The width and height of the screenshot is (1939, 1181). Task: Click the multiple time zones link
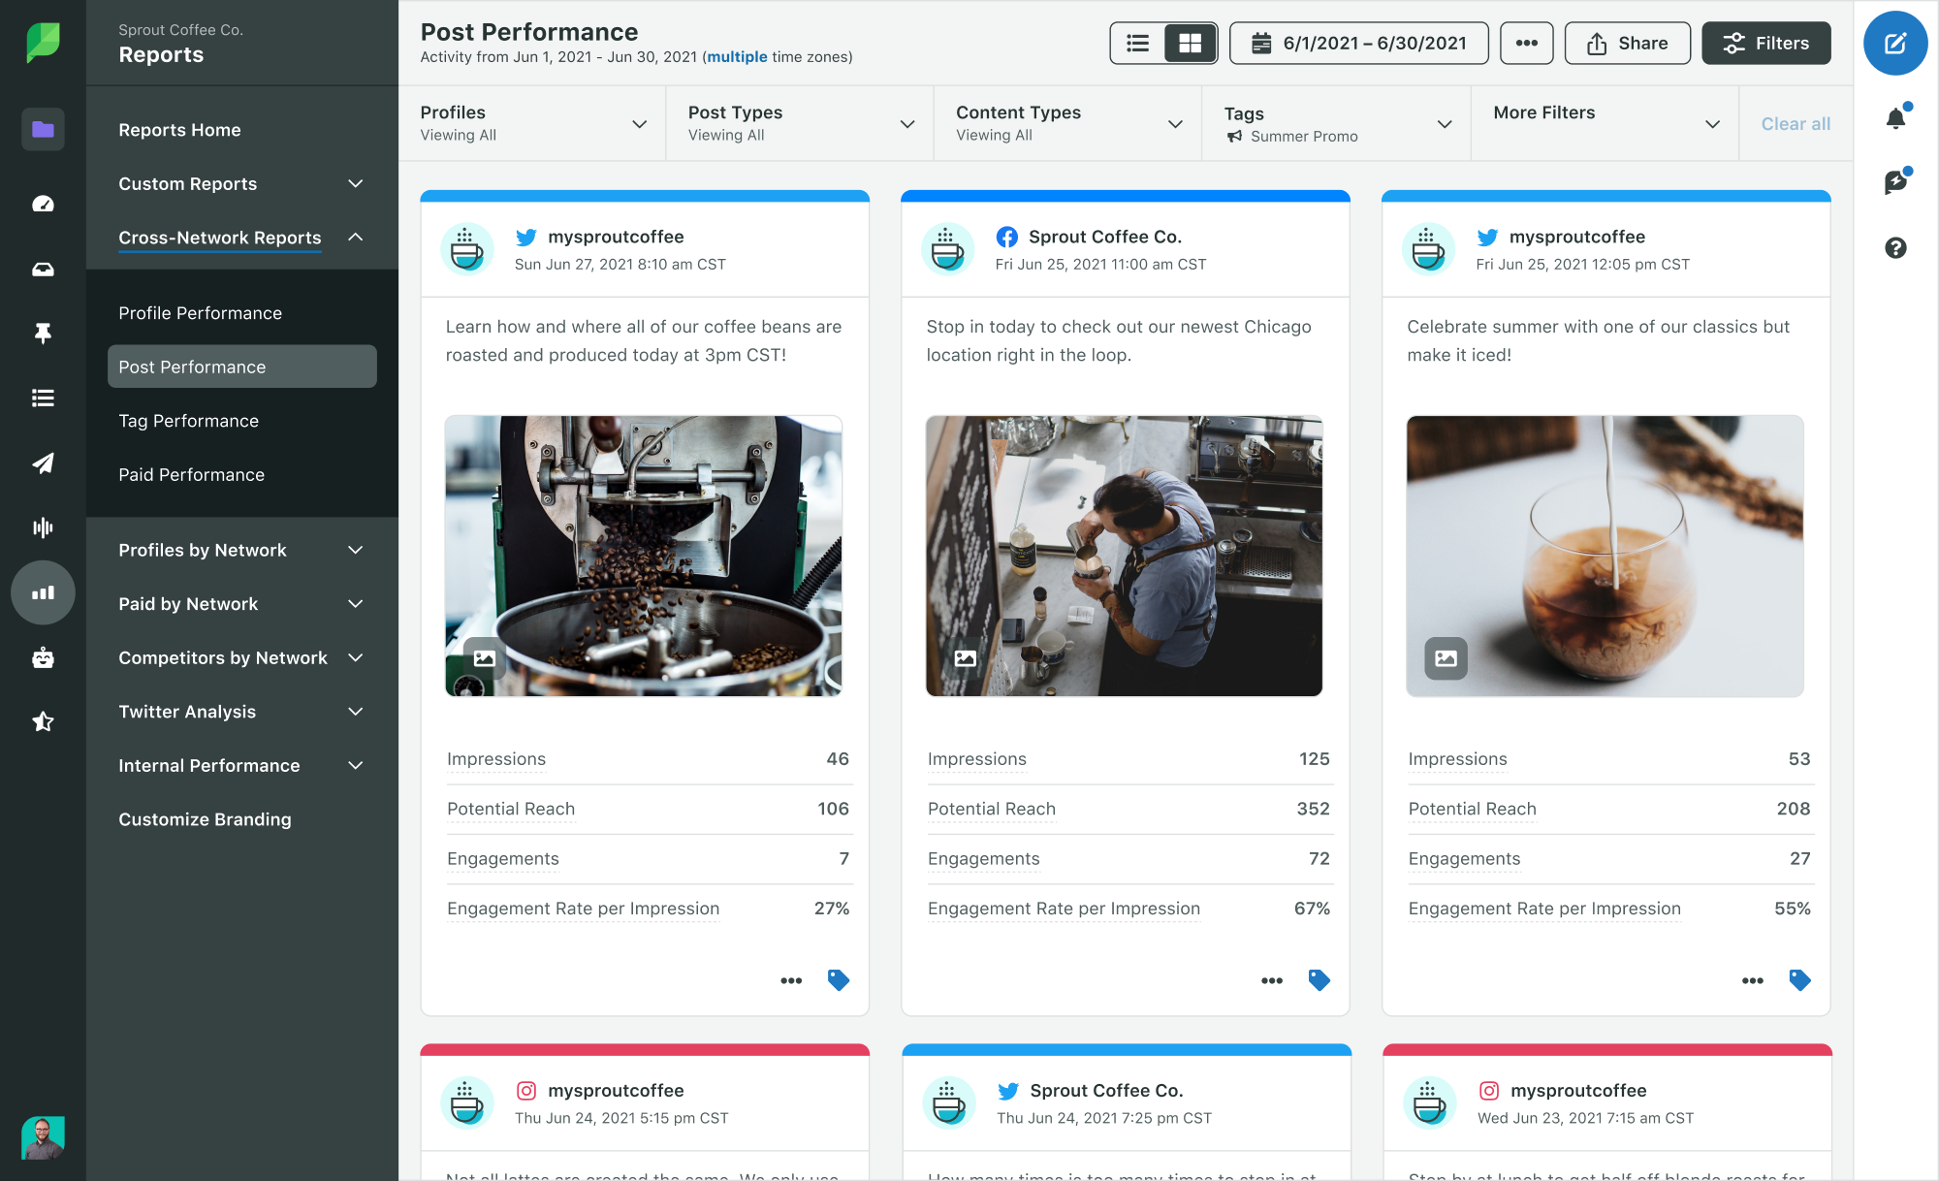click(x=736, y=55)
